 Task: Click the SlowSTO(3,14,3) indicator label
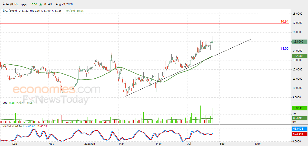pyautogui.click(x=13, y=126)
